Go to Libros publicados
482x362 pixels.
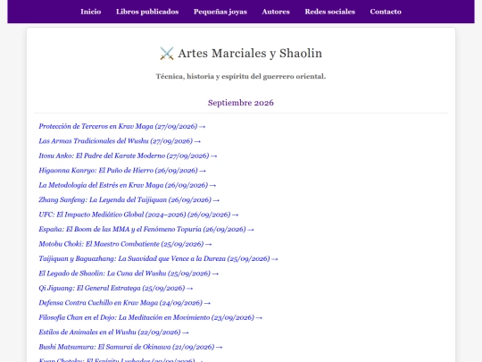(147, 12)
